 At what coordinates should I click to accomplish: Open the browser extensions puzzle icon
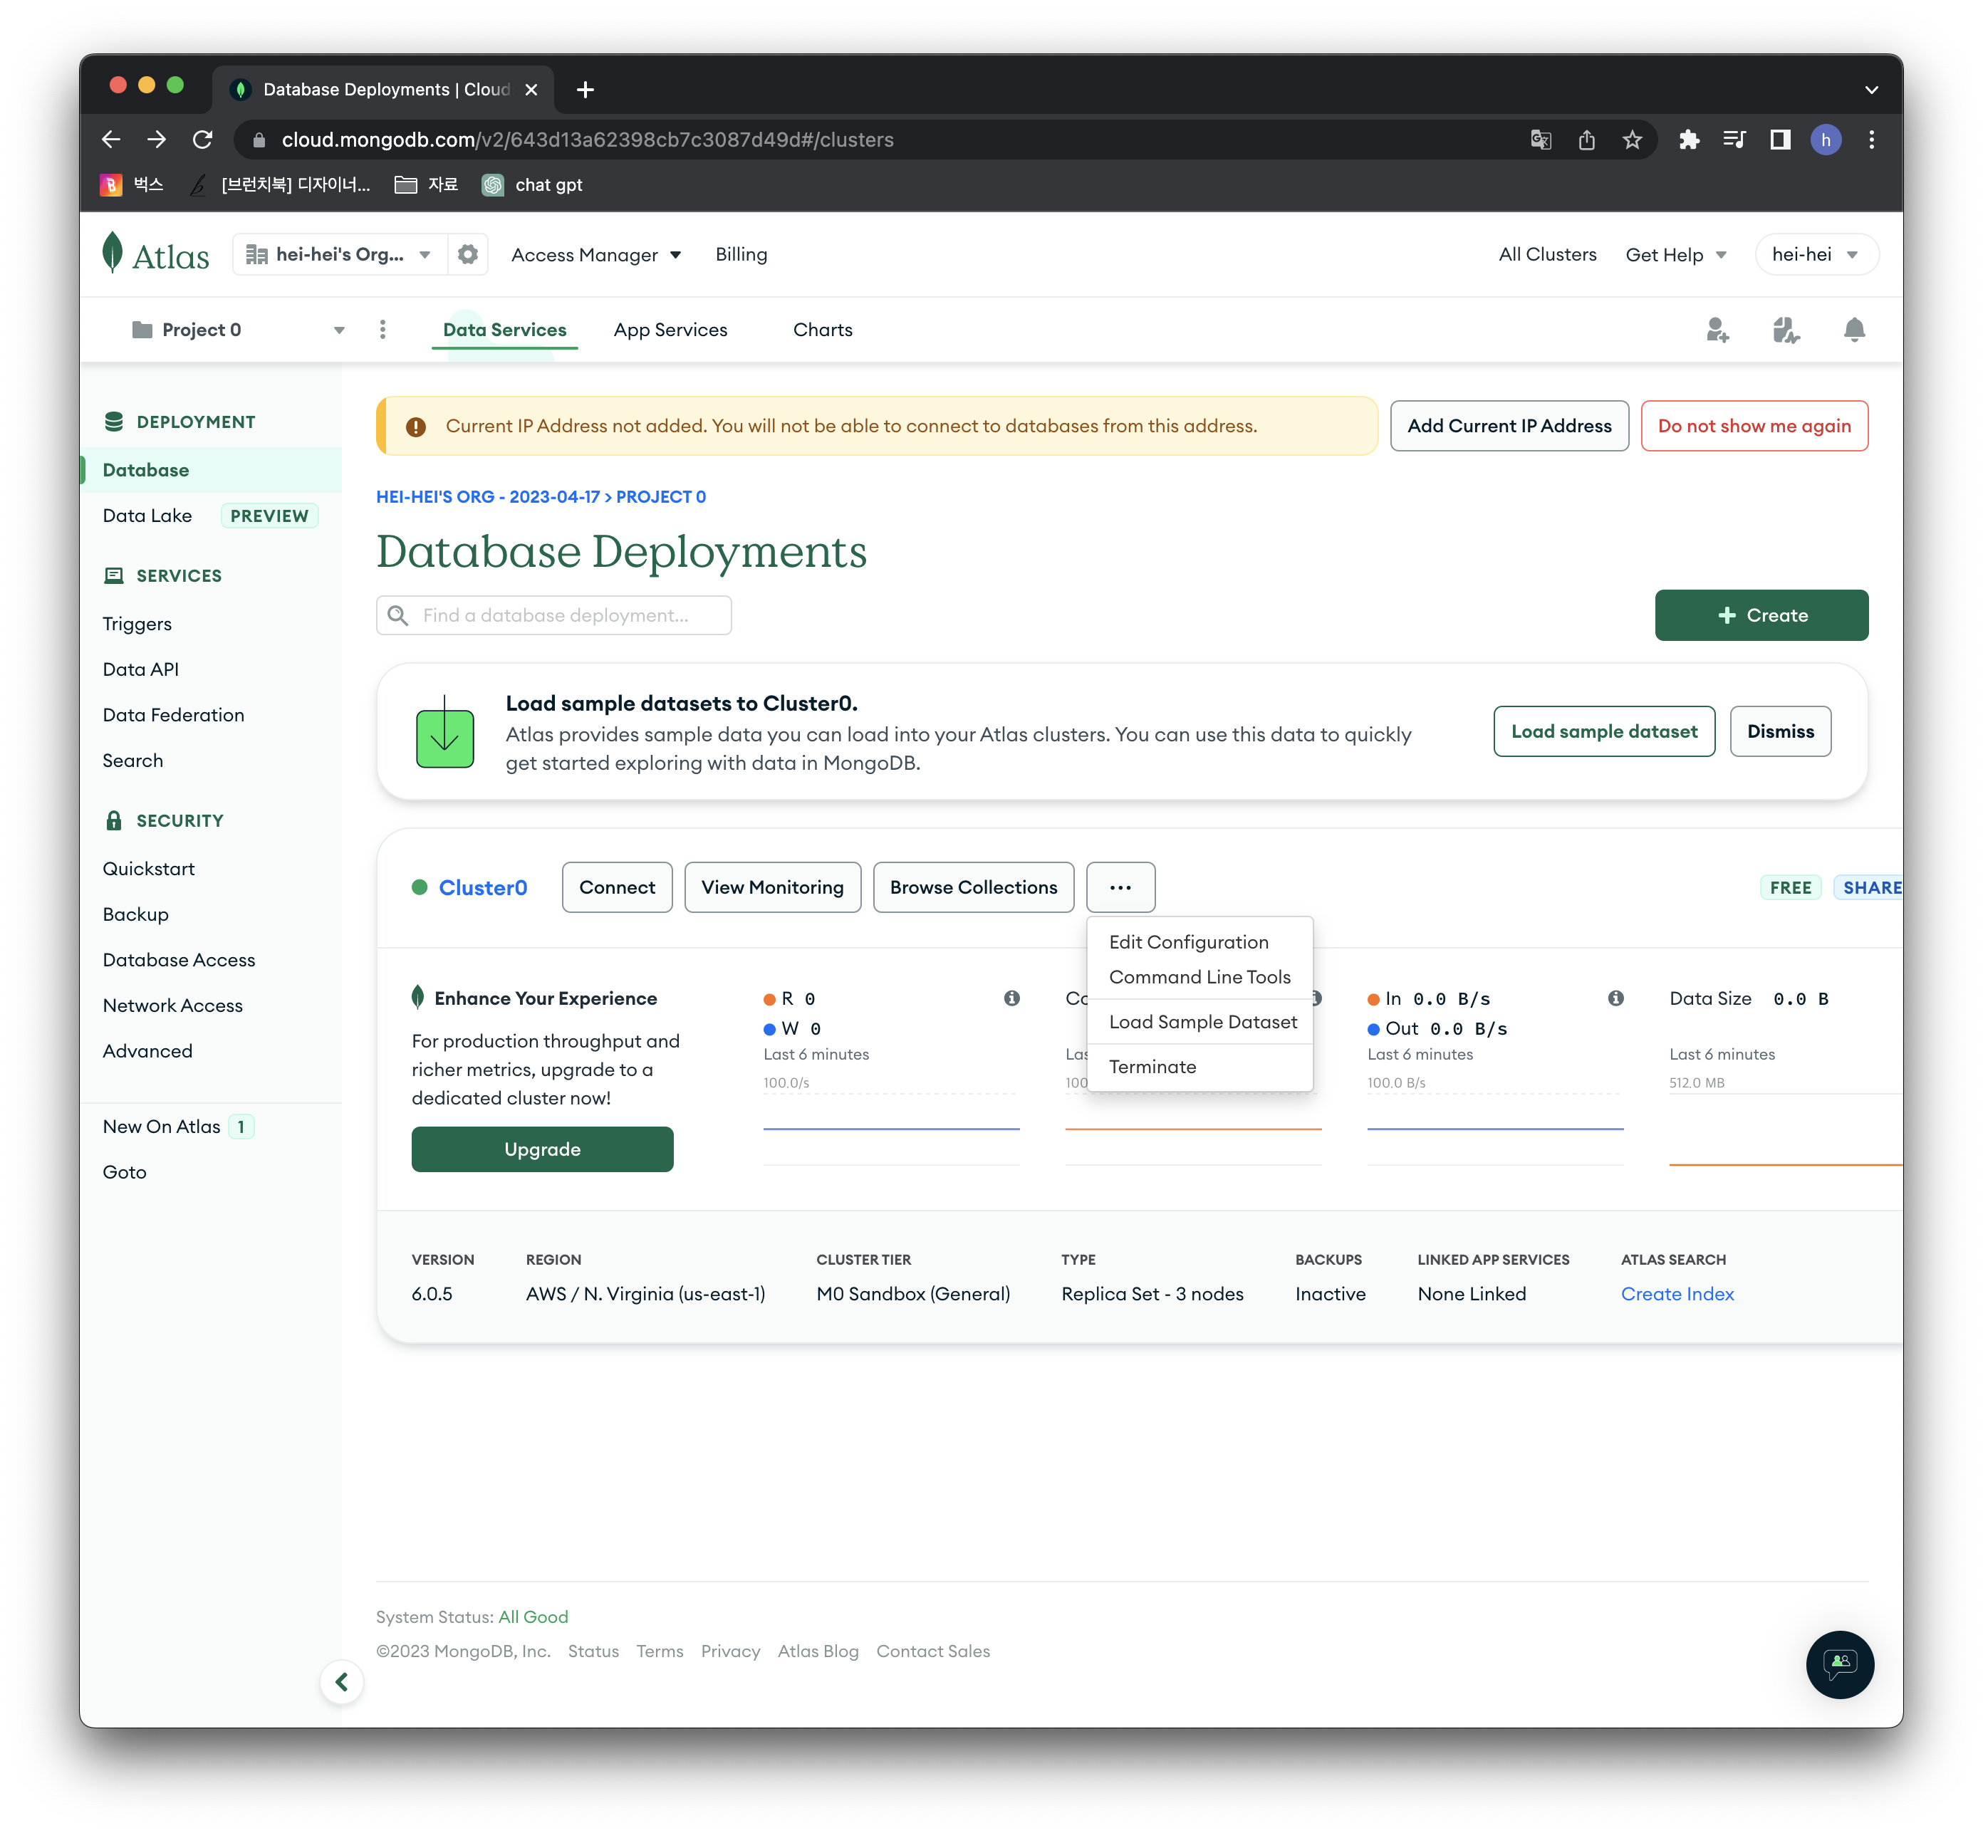point(1688,140)
